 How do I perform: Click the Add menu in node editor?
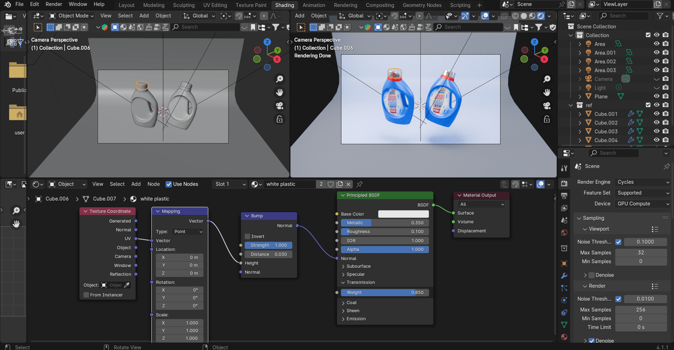[x=136, y=184]
